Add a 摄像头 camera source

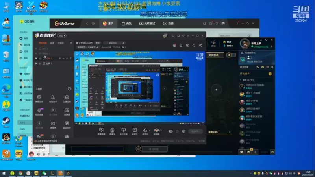[x=112, y=131]
